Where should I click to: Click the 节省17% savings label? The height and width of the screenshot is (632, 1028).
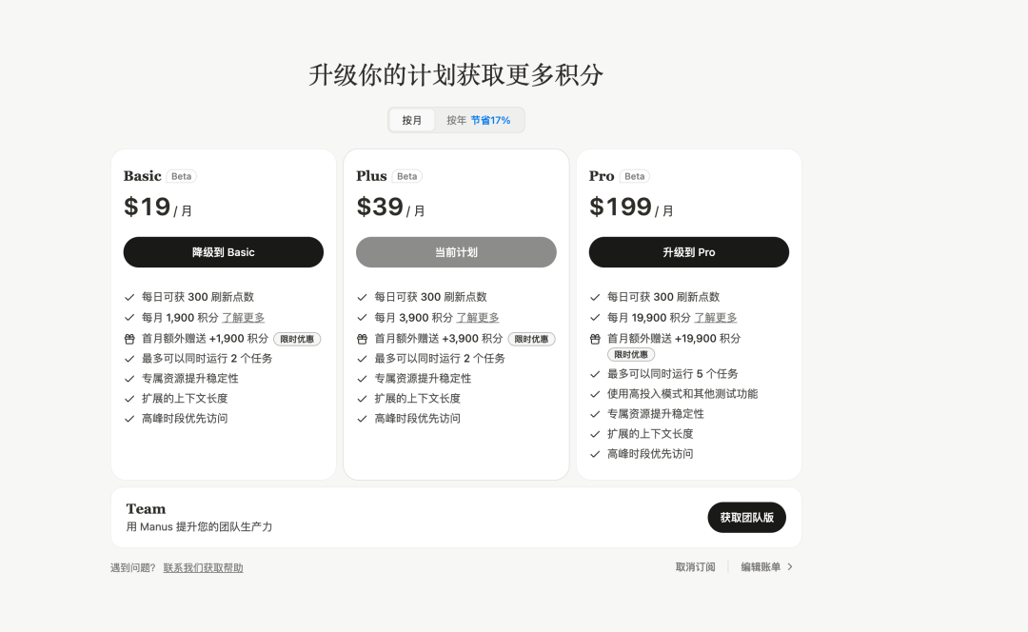[490, 120]
